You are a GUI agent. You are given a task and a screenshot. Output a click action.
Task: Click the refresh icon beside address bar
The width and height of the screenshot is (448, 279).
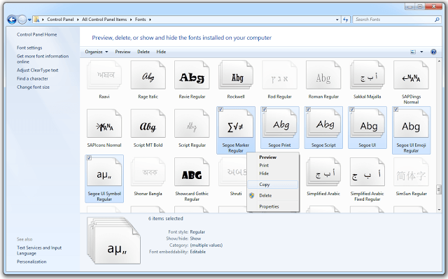[x=345, y=20]
